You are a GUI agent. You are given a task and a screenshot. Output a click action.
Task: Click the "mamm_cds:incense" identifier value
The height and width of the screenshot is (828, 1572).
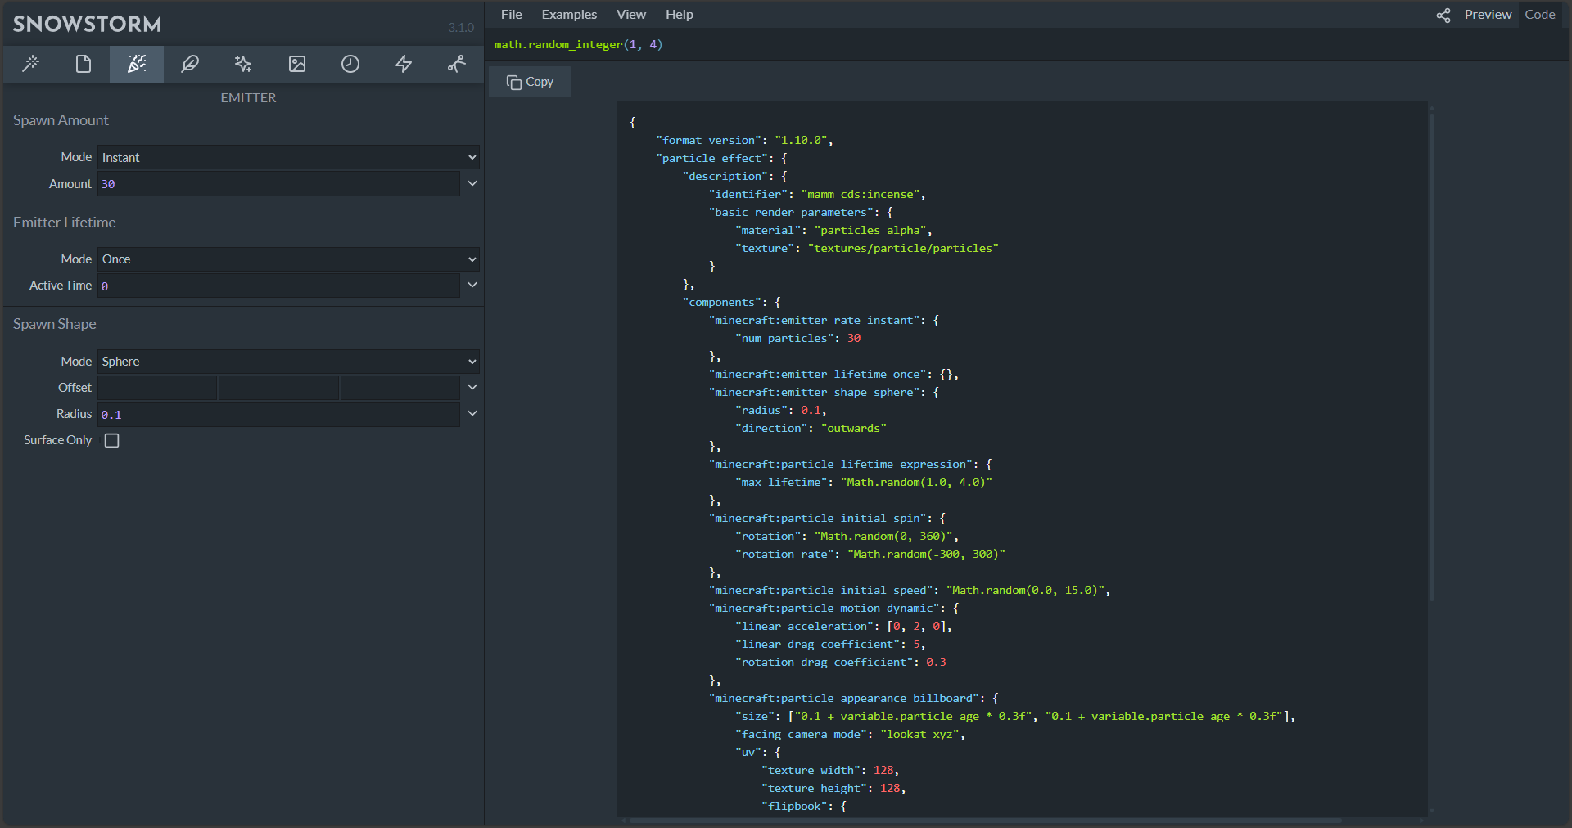coord(860,195)
